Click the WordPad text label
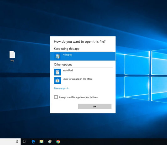Image resolution: width=167 pixels, height=145 pixels. pyautogui.click(x=68, y=70)
